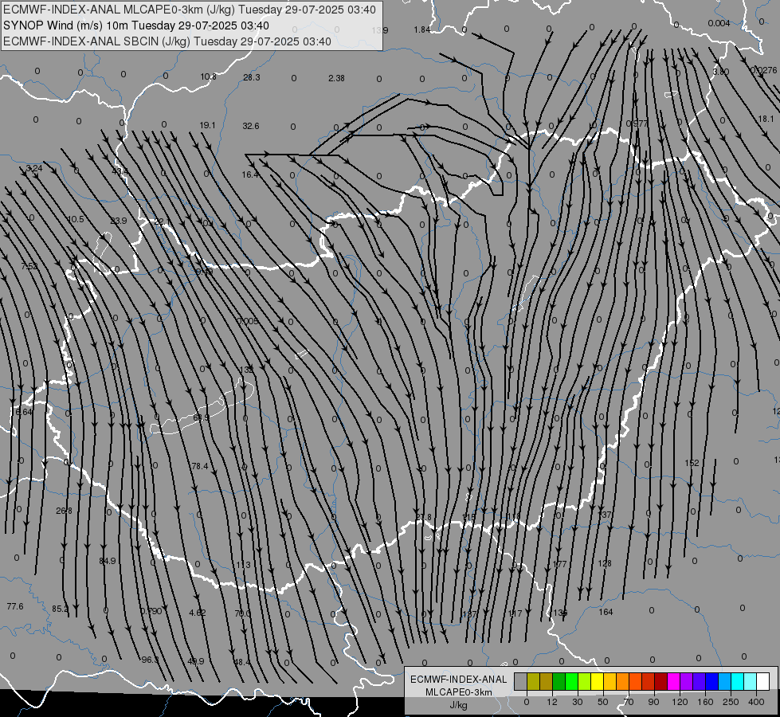Select the map value 28.3

pyautogui.click(x=252, y=77)
